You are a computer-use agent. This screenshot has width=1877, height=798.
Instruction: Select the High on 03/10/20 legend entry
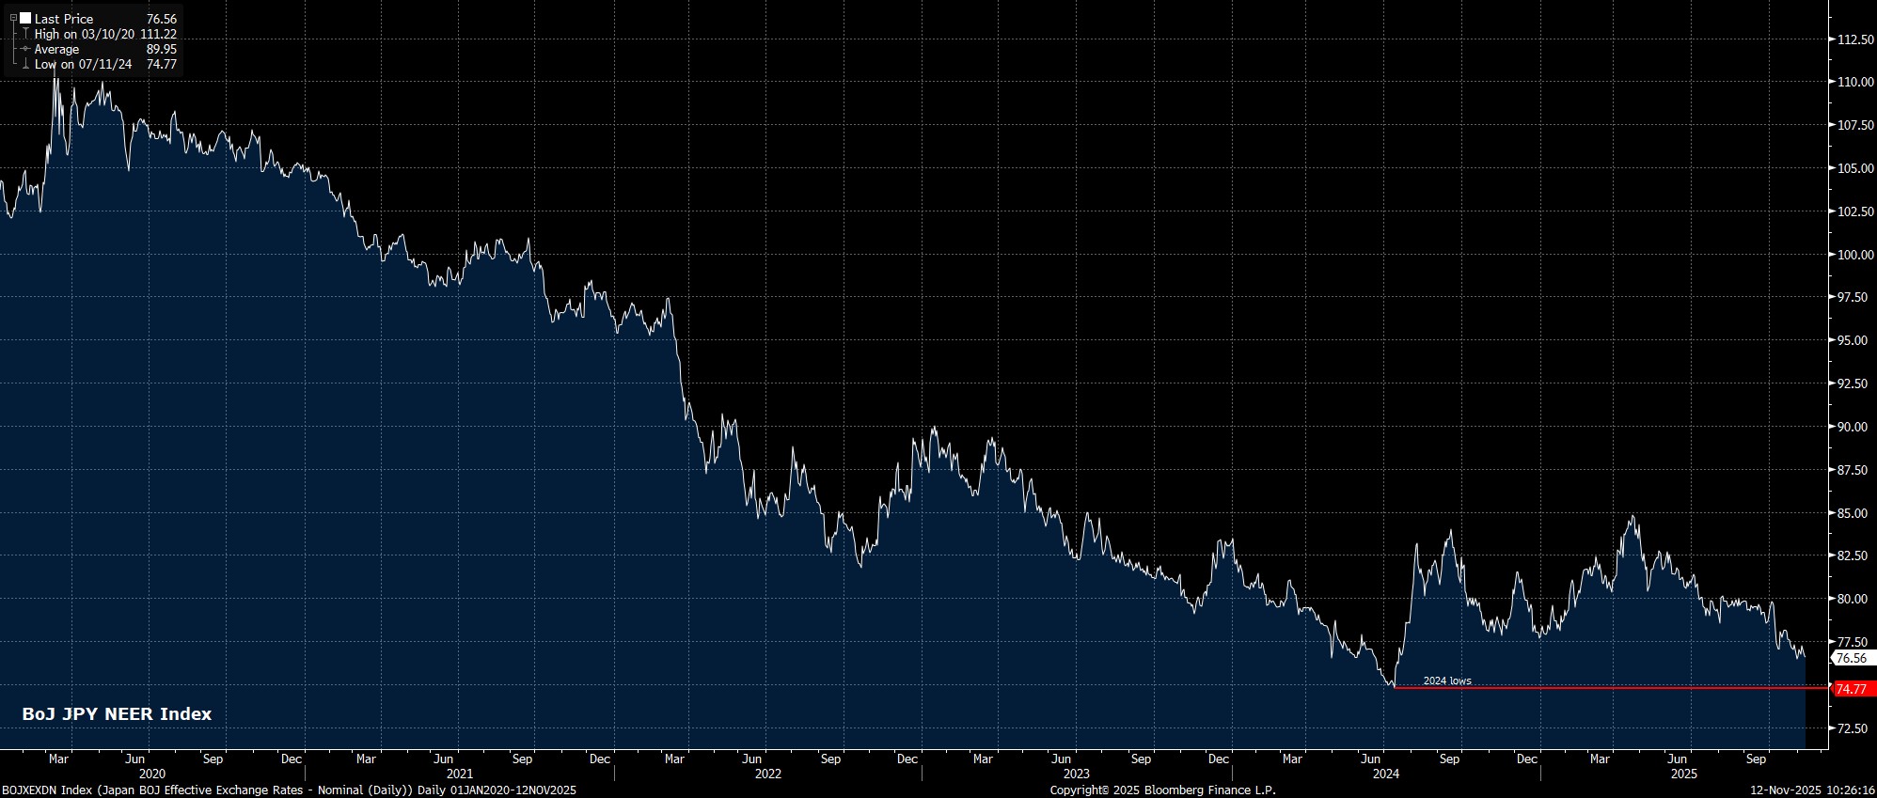(86, 34)
